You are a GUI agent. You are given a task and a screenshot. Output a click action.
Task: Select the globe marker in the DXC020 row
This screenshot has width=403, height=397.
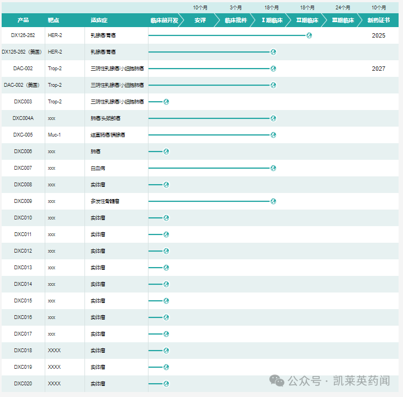pos(166,384)
